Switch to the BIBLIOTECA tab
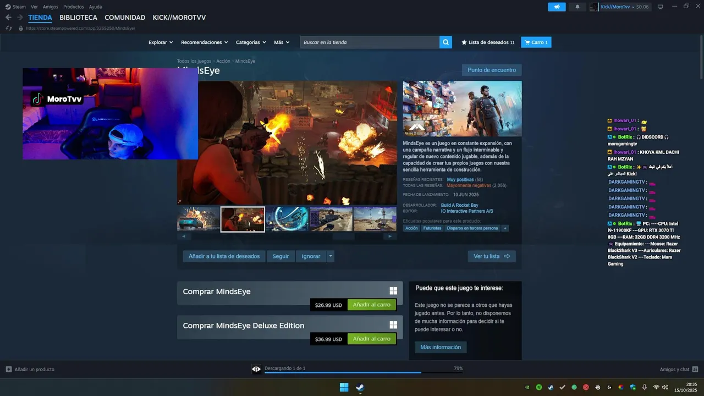The width and height of the screenshot is (704, 396). (78, 18)
